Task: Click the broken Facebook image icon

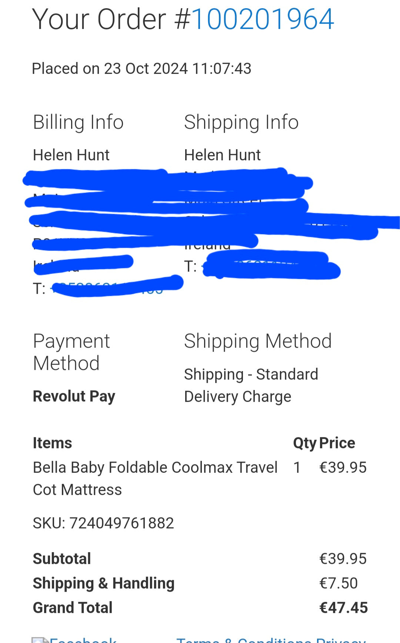Action: tap(40, 640)
